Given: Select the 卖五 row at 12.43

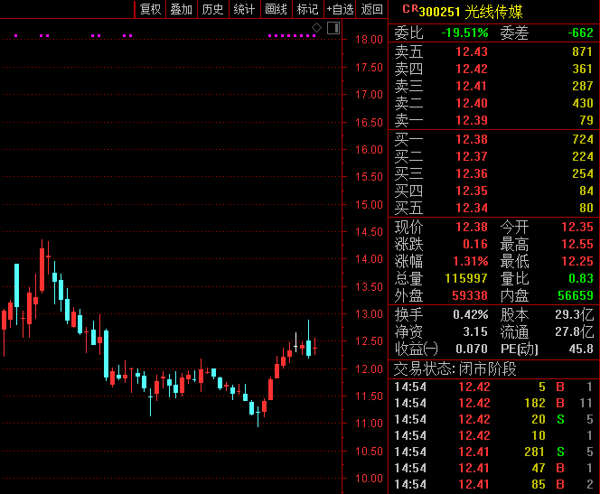Looking at the screenshot, I should pyautogui.click(x=493, y=51).
